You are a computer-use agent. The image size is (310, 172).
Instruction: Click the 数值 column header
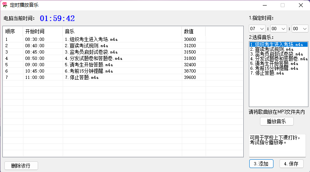point(194,31)
